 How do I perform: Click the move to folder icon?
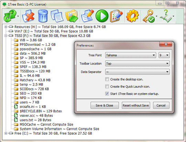[x=72, y=16]
